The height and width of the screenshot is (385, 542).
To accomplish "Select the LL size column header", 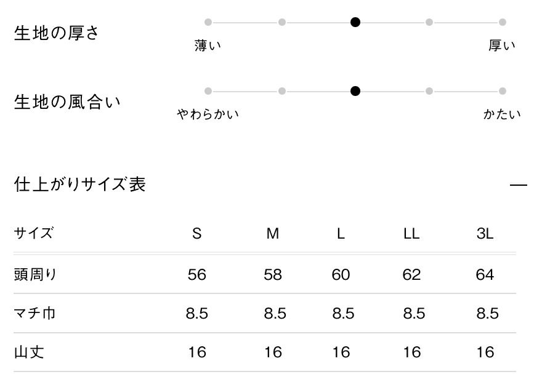I will 411,234.
